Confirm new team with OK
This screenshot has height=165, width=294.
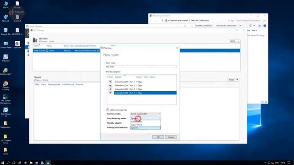[x=158, y=137]
